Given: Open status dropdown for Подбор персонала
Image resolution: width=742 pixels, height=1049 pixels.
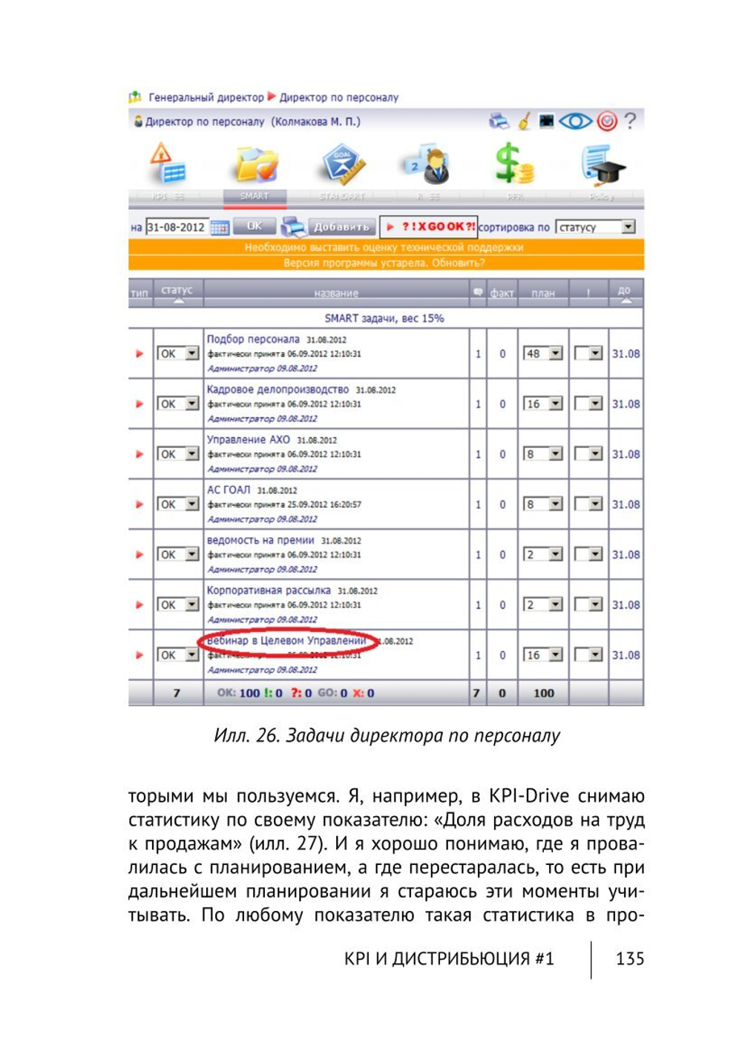Looking at the screenshot, I should click(x=178, y=354).
